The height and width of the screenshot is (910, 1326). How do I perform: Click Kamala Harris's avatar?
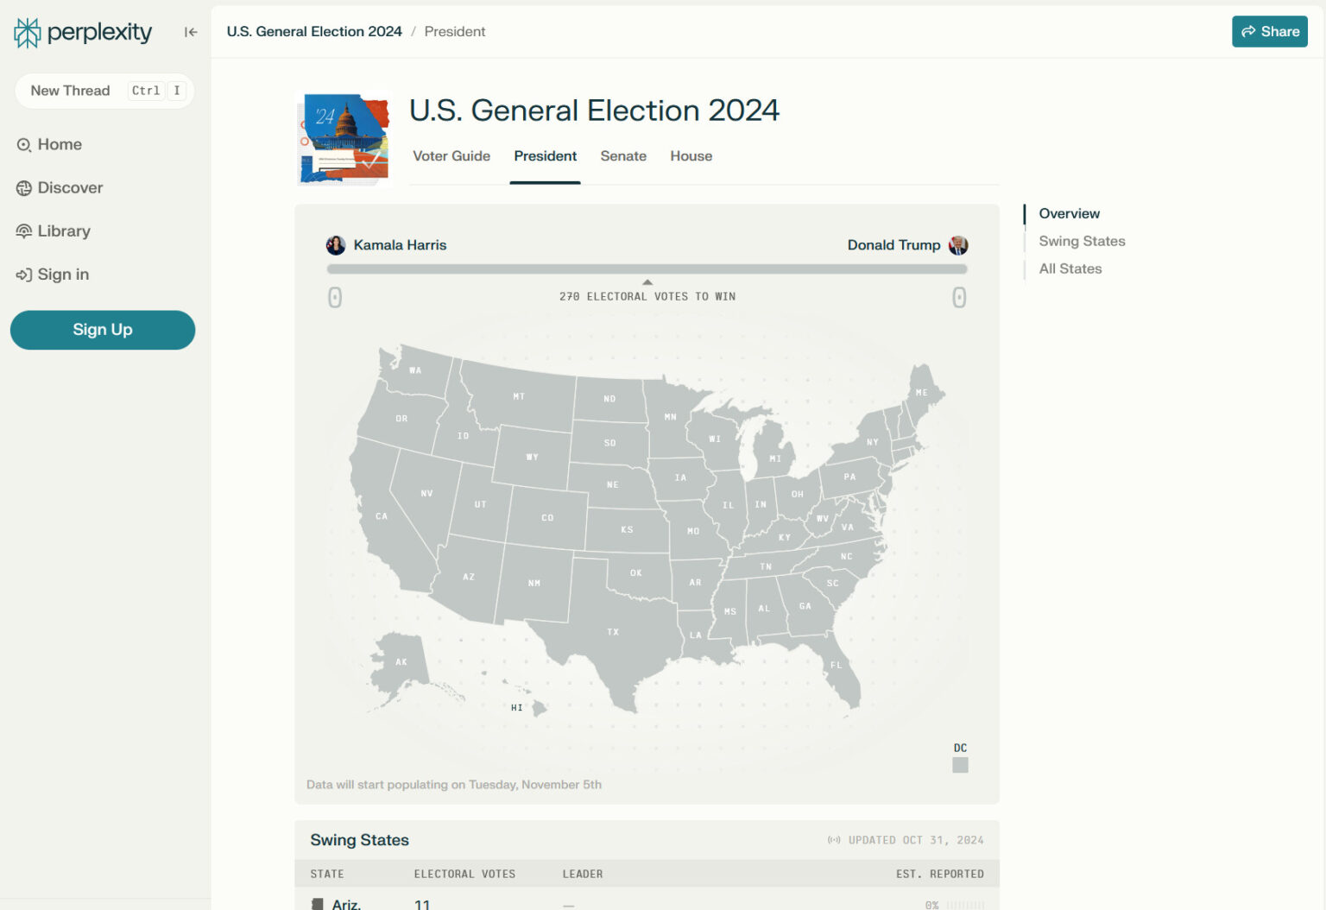click(335, 244)
